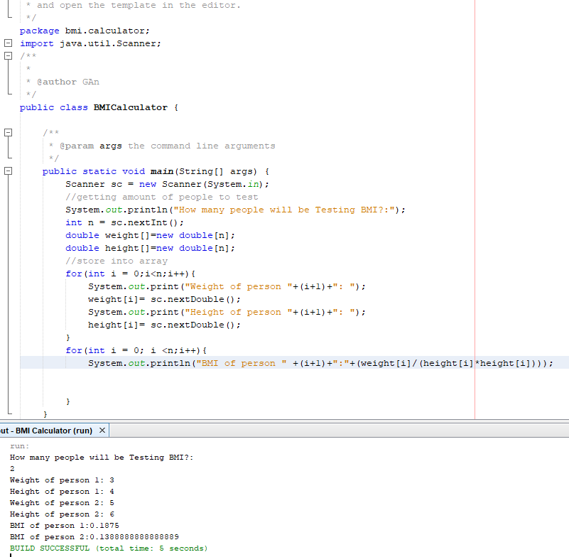Image resolution: width=569 pixels, height=557 pixels.
Task: Collapse the @param args Javadoc block
Action: [x=7, y=132]
